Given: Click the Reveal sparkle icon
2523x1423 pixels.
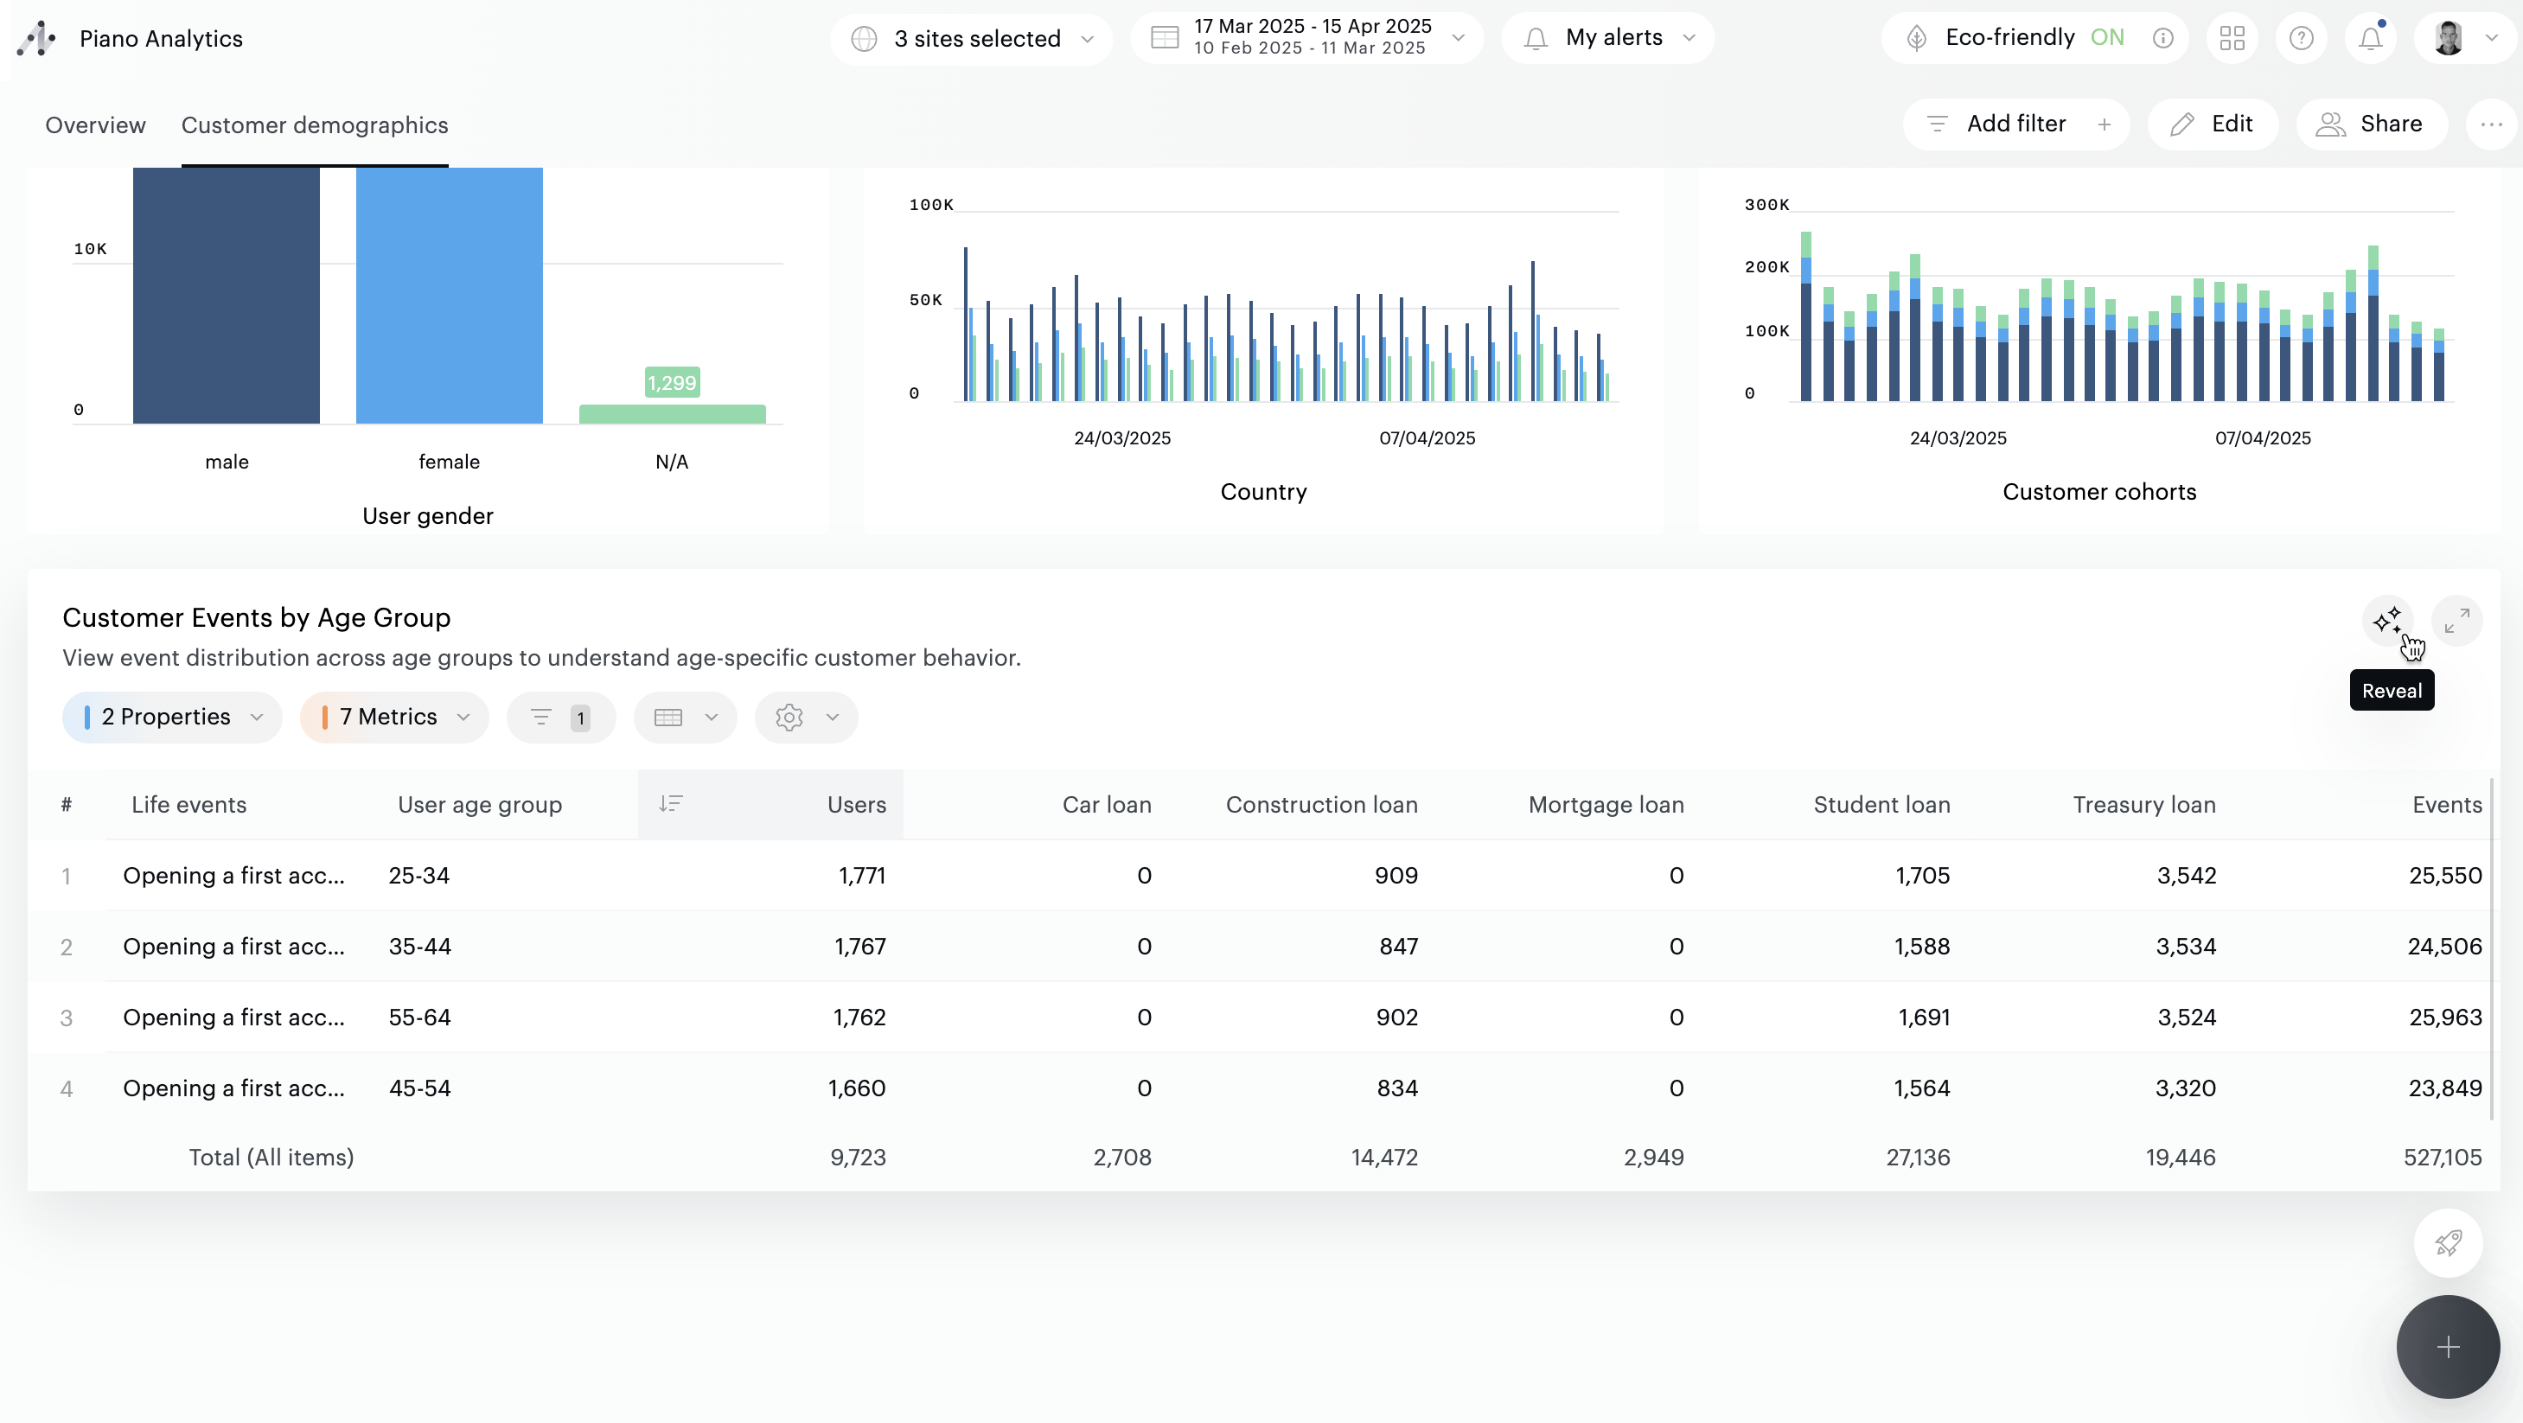Looking at the screenshot, I should (2387, 620).
